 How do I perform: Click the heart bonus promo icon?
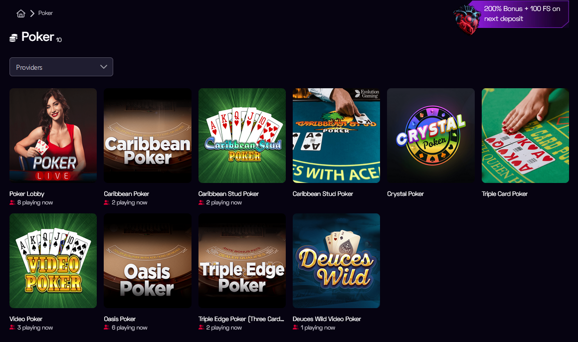pyautogui.click(x=467, y=18)
